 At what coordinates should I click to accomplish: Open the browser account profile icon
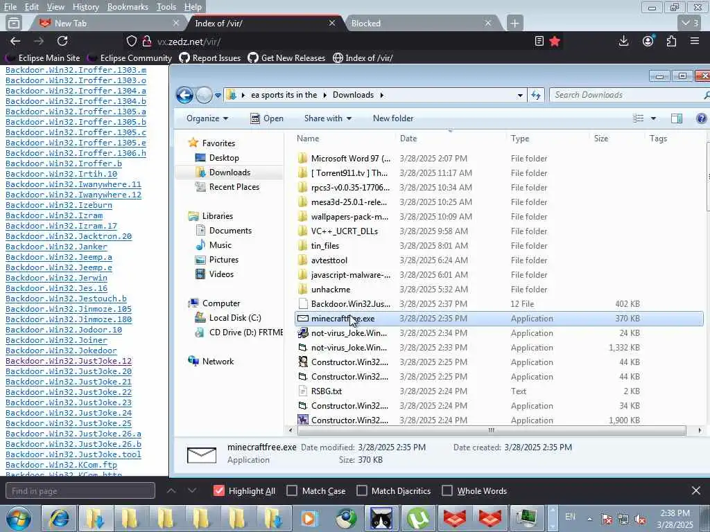tap(648, 41)
